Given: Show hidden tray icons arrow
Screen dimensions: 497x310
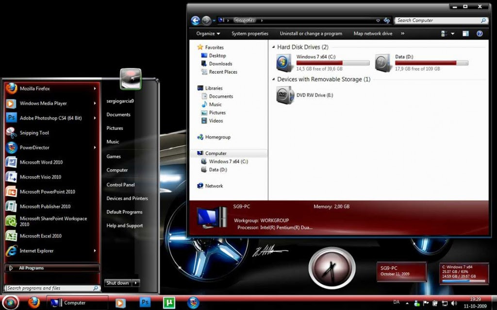Looking at the screenshot, I should tap(408, 303).
